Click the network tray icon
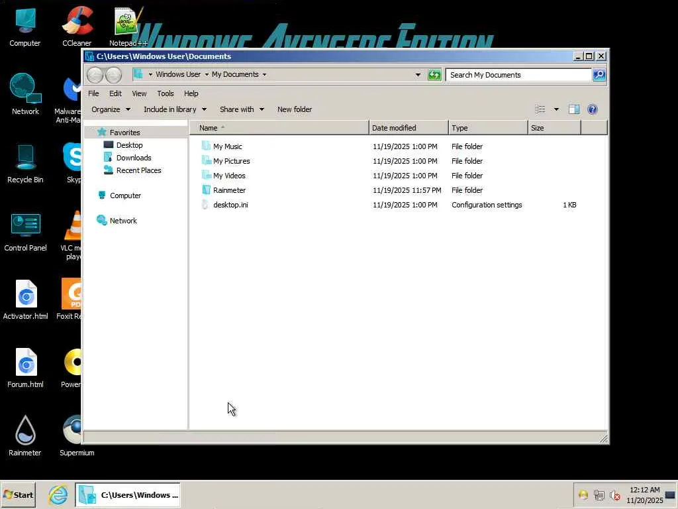The width and height of the screenshot is (678, 509). point(599,495)
